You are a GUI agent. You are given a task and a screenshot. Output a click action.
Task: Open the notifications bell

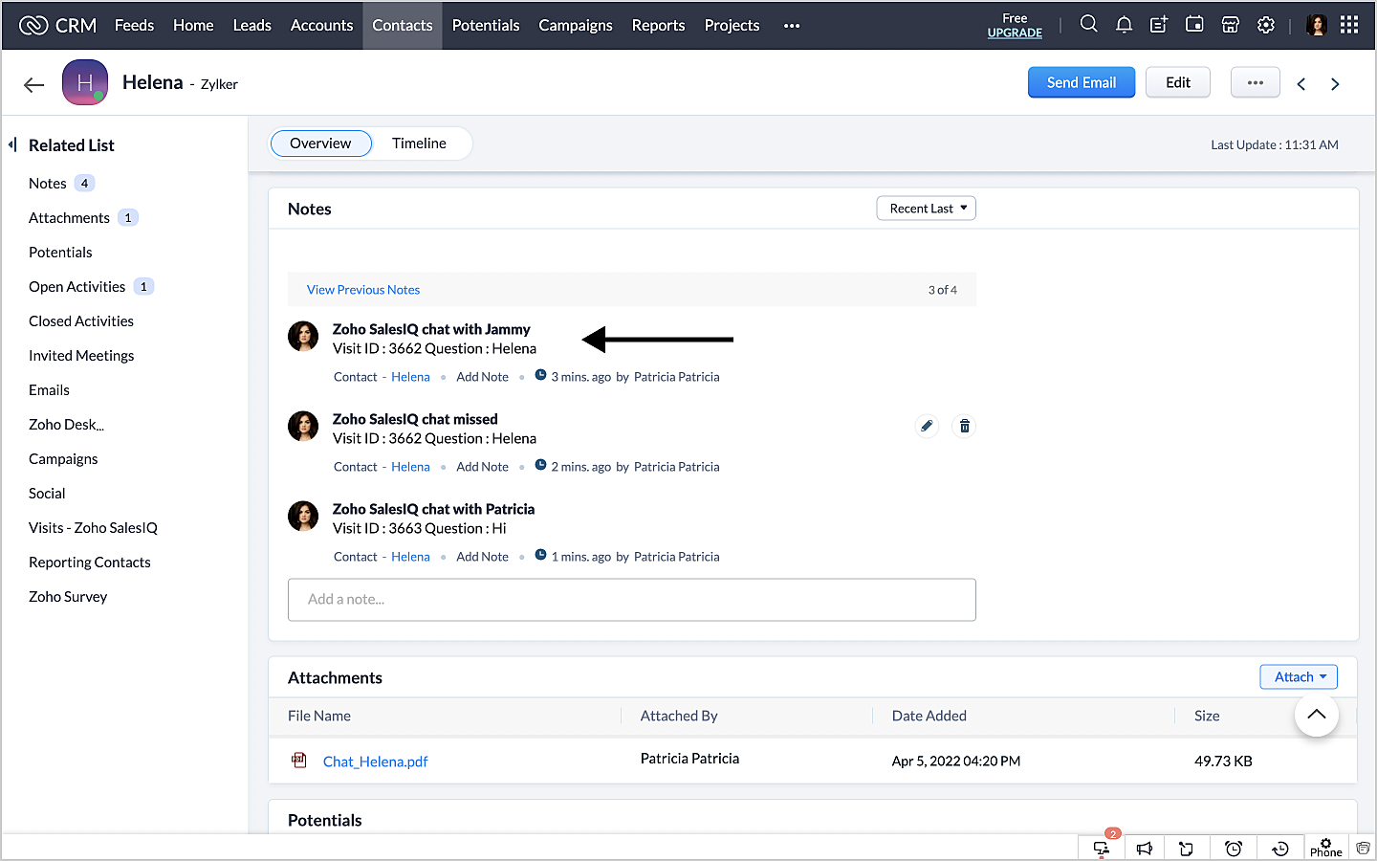(1124, 25)
